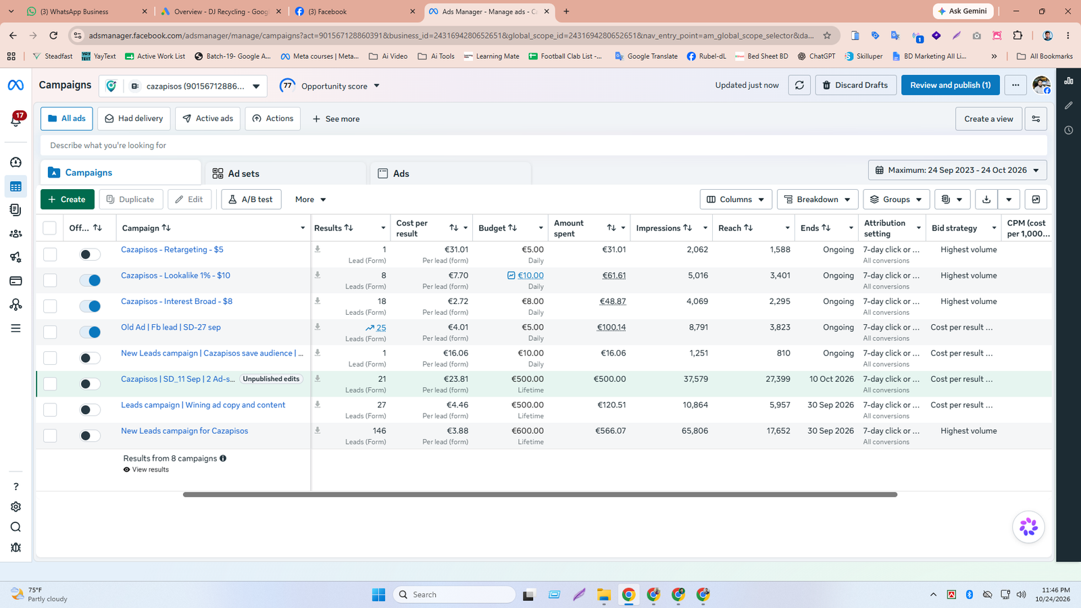Expand the Groups dropdown
1081x608 pixels.
896,199
